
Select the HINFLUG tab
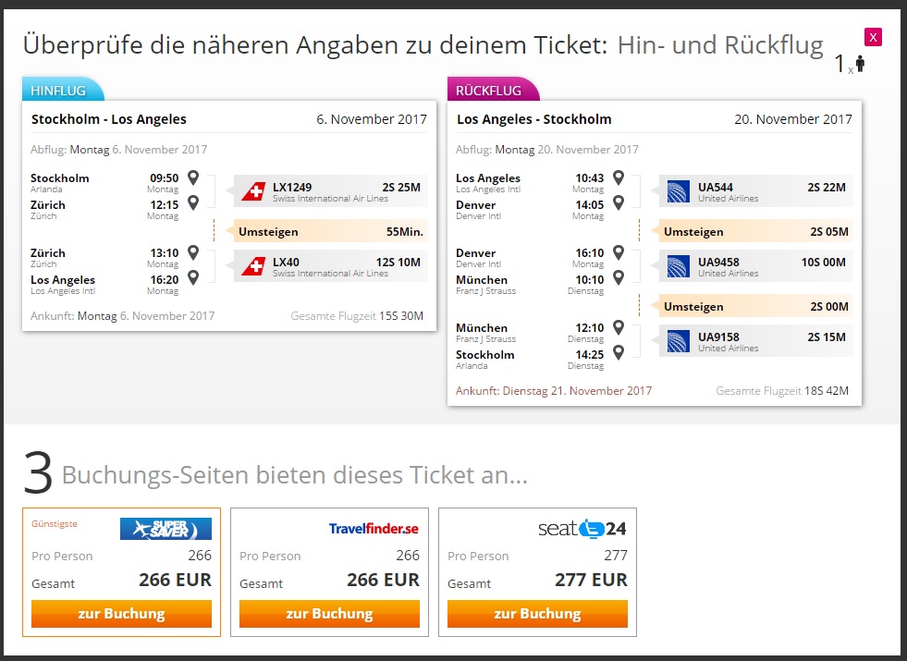pyautogui.click(x=63, y=90)
